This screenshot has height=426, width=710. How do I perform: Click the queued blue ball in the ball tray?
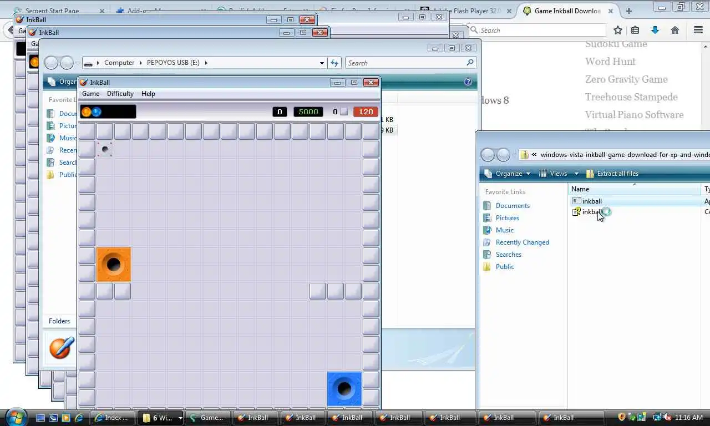pyautogui.click(x=97, y=112)
